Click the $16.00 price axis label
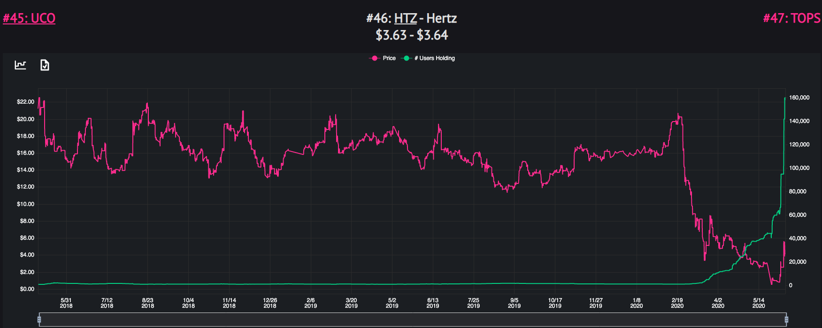822x328 pixels. tap(25, 153)
